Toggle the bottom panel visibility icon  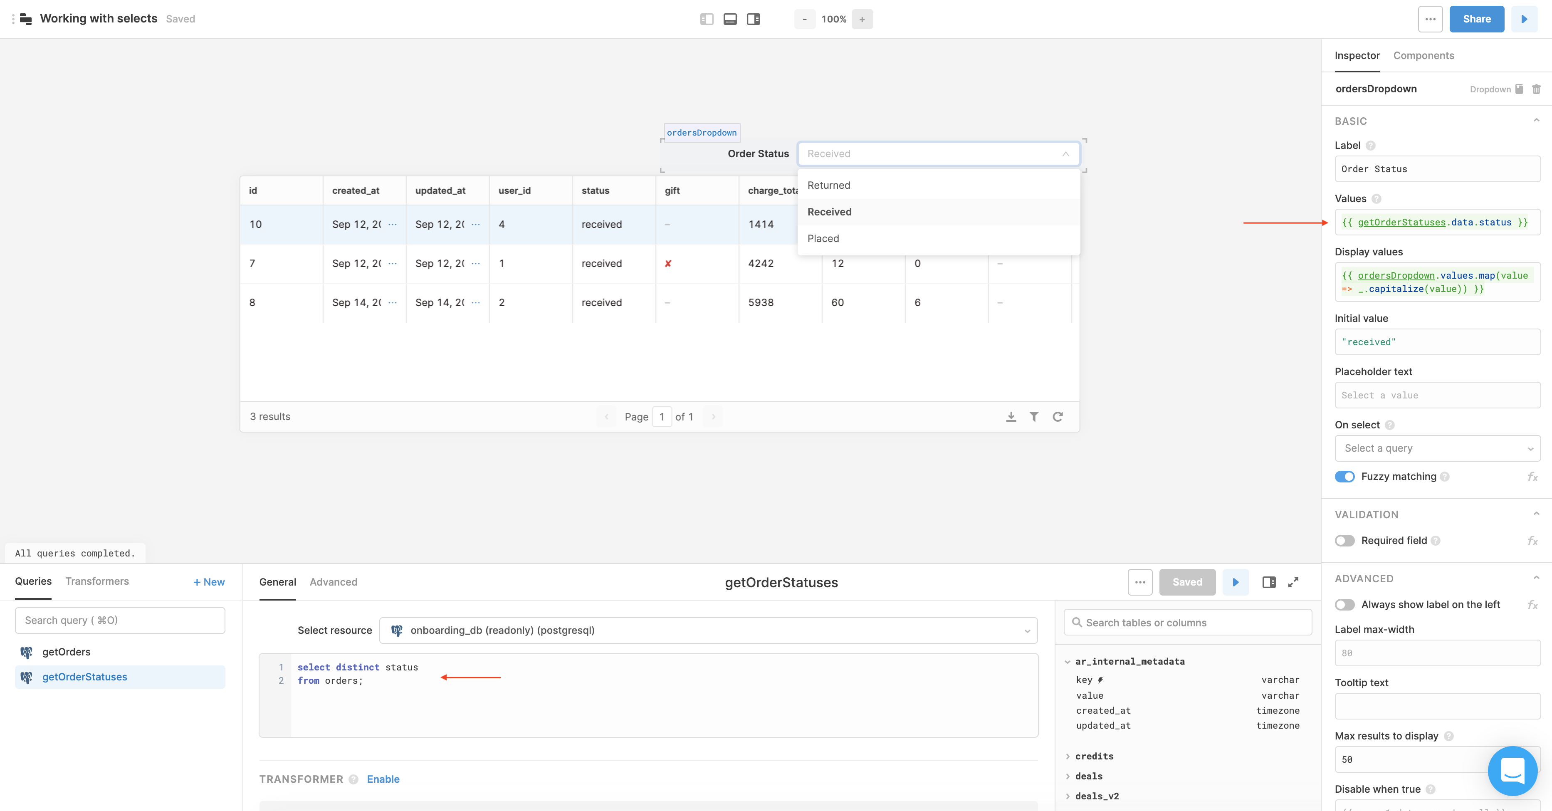coord(730,19)
